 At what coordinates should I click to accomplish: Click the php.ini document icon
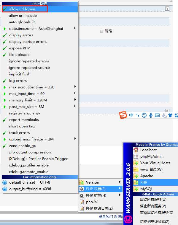(82, 202)
